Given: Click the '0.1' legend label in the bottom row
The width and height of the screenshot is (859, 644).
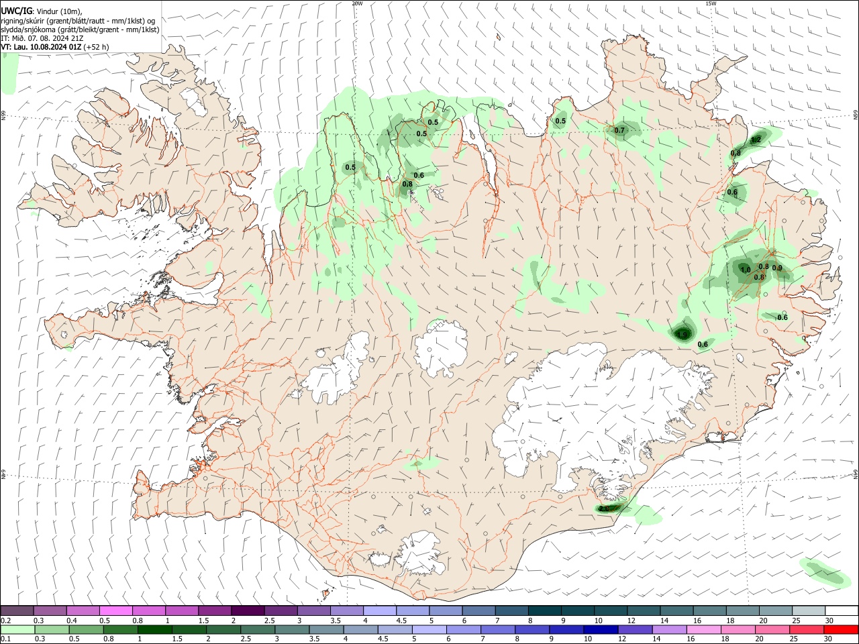Looking at the screenshot, I should (x=5, y=639).
